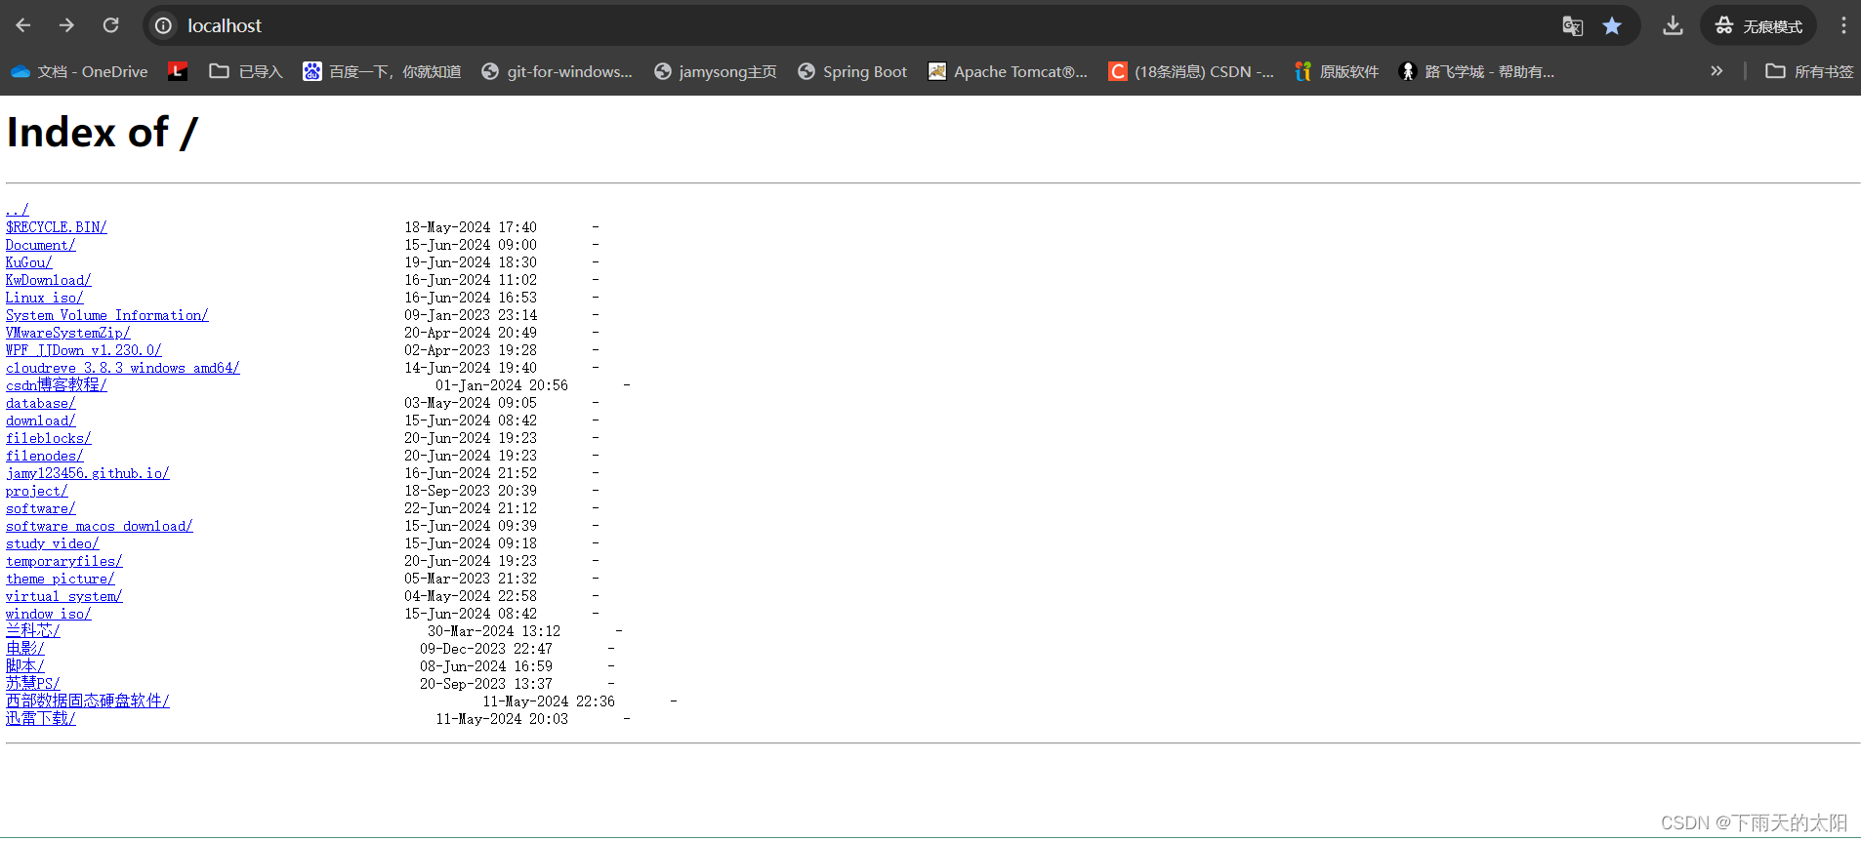Open the Chrome three-dot menu
Viewport: 1861px width, 841px height.
pyautogui.click(x=1843, y=25)
